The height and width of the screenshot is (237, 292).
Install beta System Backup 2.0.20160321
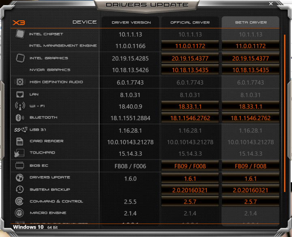tap(251, 190)
